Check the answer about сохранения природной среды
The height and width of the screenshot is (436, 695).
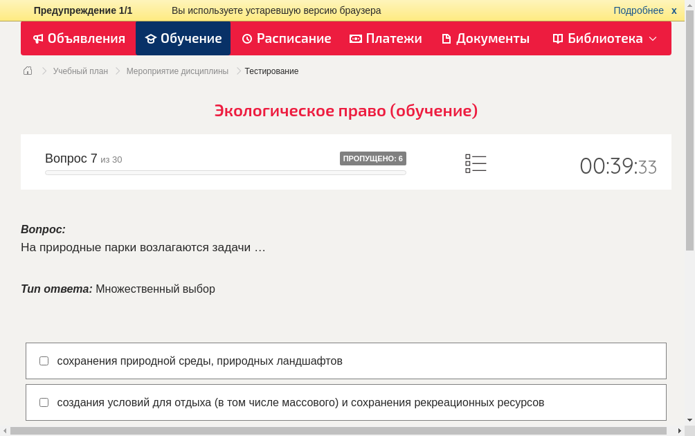(x=44, y=360)
